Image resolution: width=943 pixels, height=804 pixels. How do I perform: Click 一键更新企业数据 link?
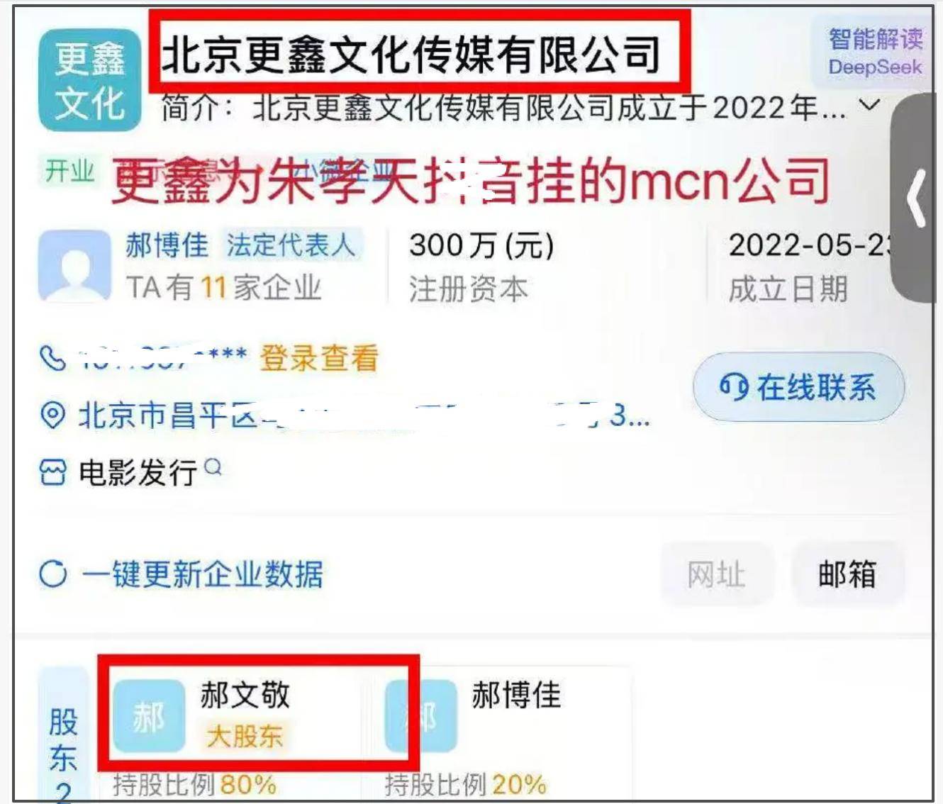coord(202,574)
